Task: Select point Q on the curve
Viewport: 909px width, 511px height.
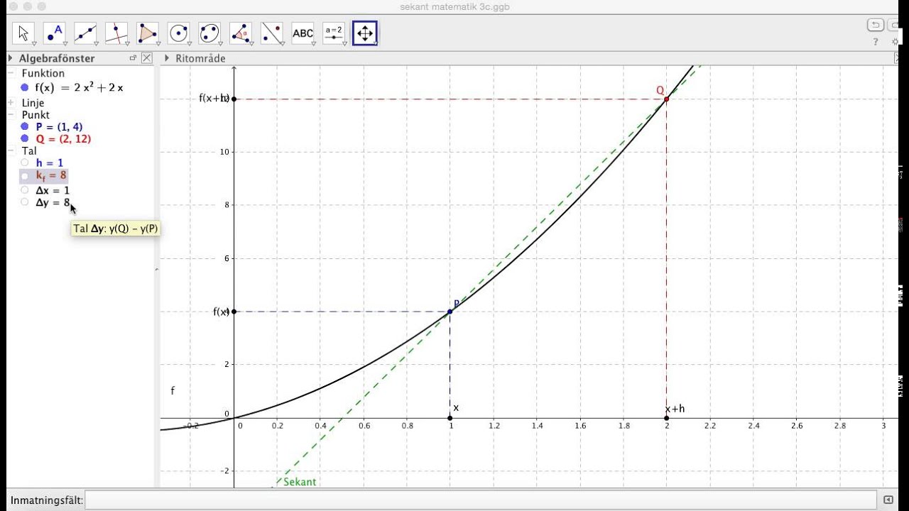Action: tap(666, 99)
